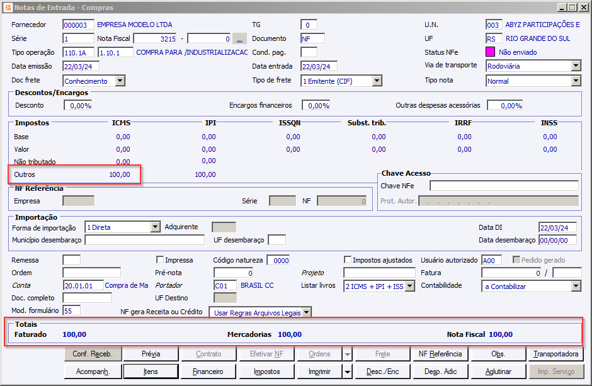
Task: Toggle the Impressa checkbox
Action: click(160, 260)
